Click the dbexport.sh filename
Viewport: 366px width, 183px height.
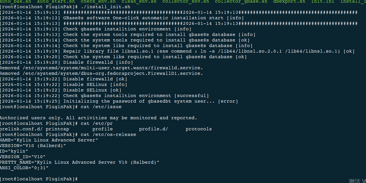tap(289, 1)
